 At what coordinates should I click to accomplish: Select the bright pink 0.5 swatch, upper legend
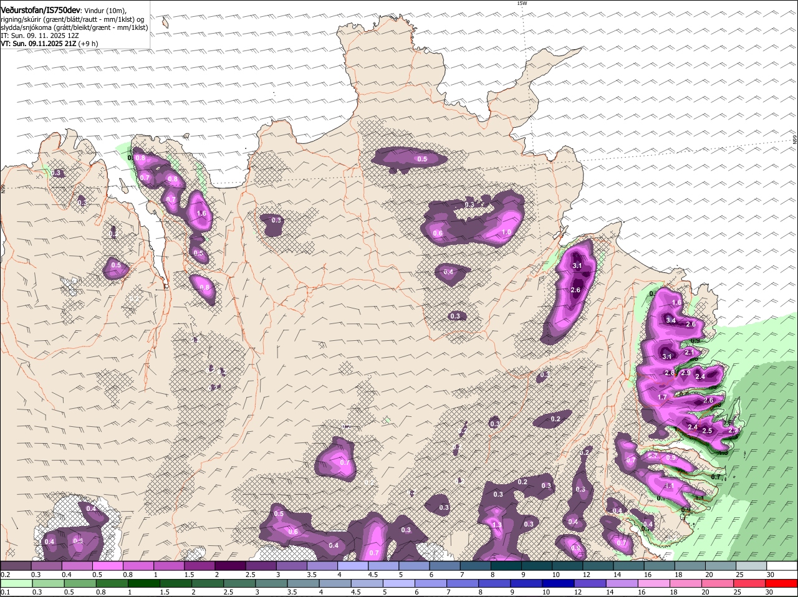tap(107, 566)
